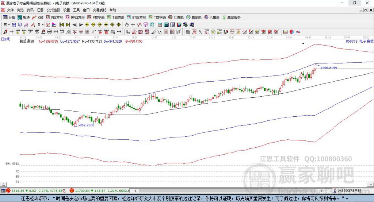Select the crosshair cursor tool
374x202 pixels.
tap(133, 25)
